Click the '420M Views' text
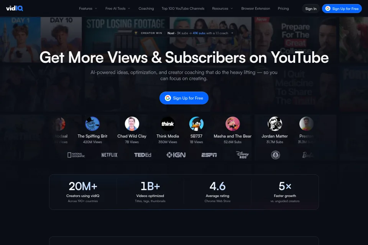Viewport: 368px width, 245px height. point(92,142)
